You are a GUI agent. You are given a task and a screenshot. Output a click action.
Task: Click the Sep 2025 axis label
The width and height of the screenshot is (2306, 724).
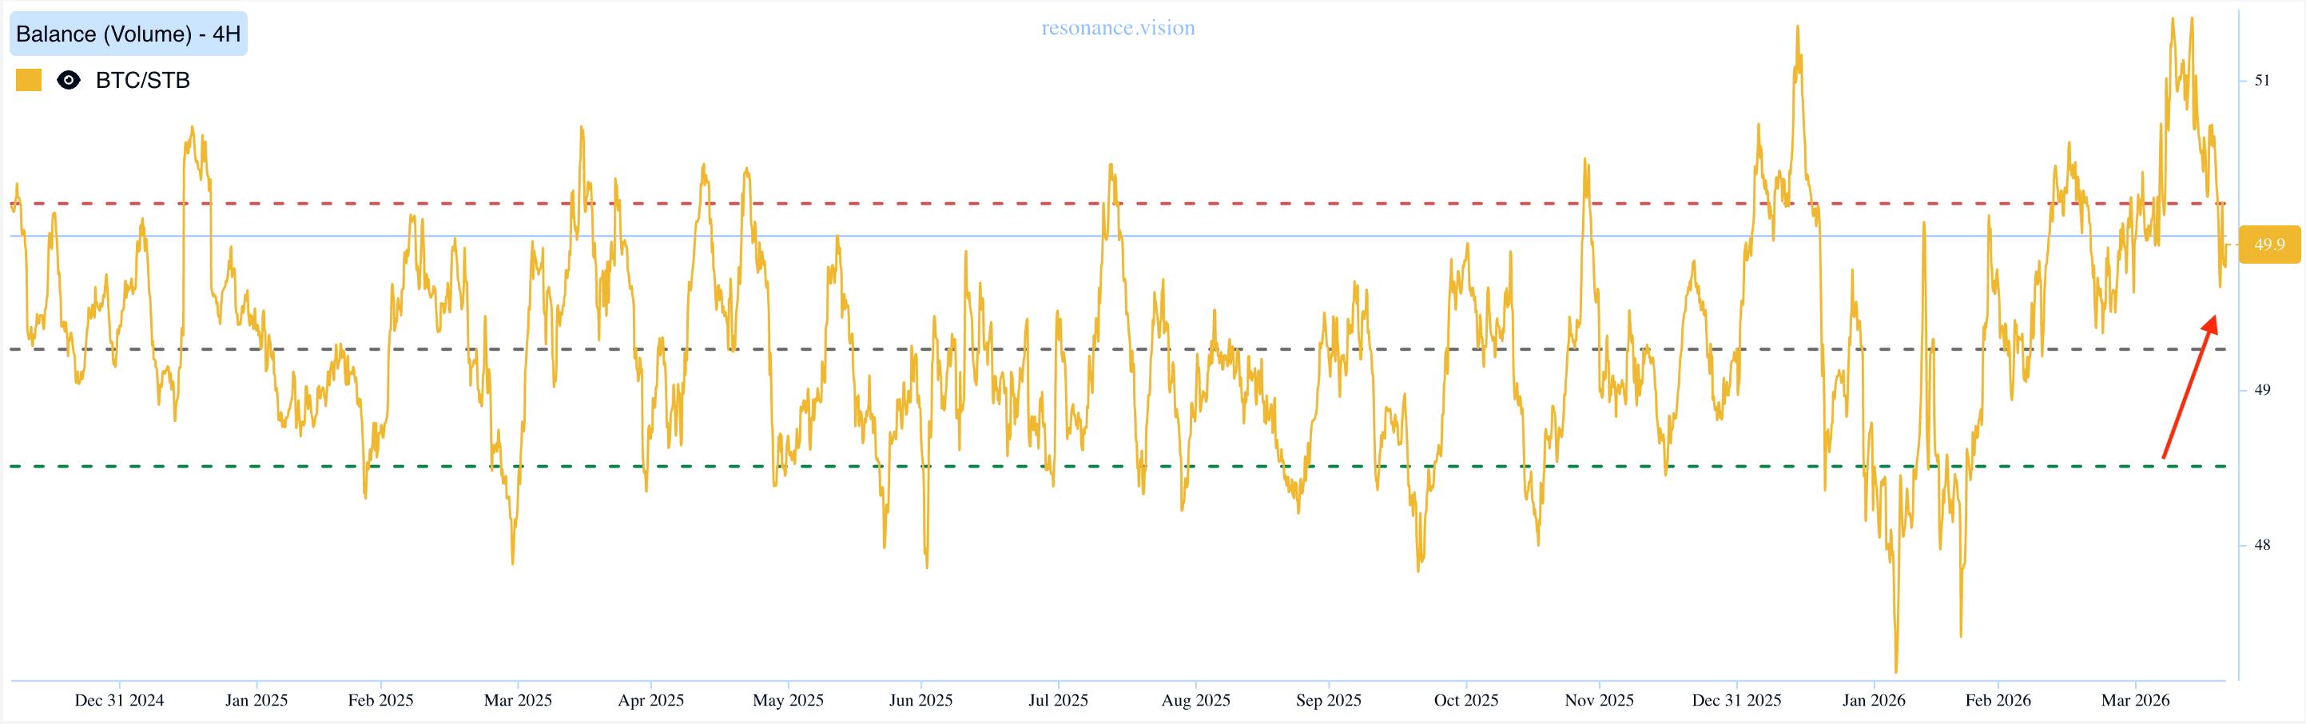click(x=1329, y=700)
